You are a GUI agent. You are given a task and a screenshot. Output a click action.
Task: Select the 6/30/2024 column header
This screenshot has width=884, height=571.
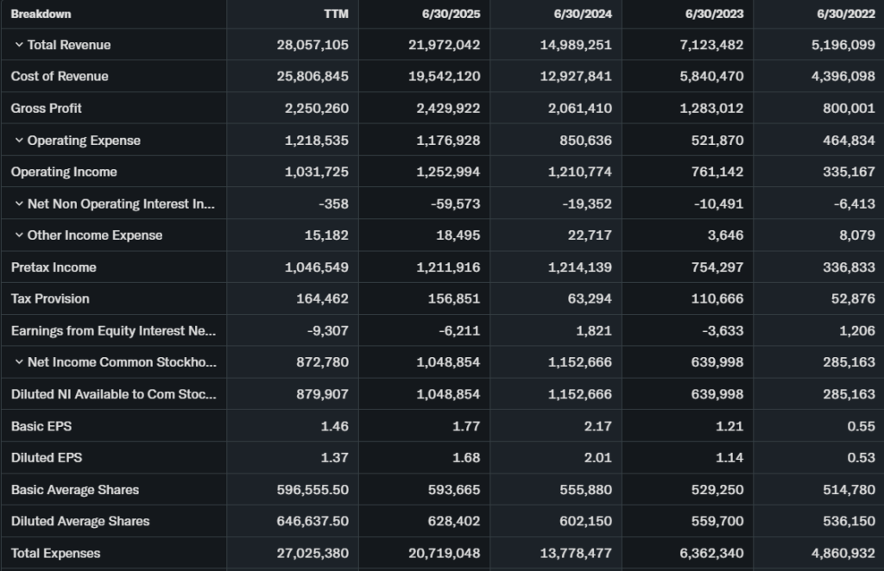point(584,14)
